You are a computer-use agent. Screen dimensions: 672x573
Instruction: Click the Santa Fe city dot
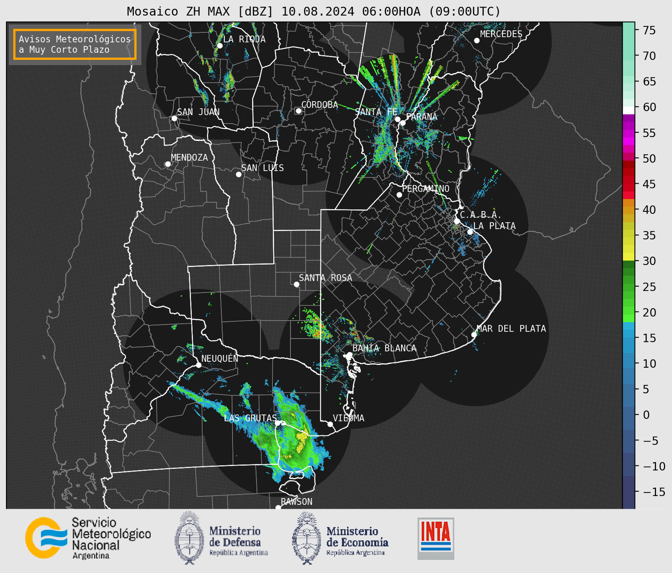click(x=398, y=119)
